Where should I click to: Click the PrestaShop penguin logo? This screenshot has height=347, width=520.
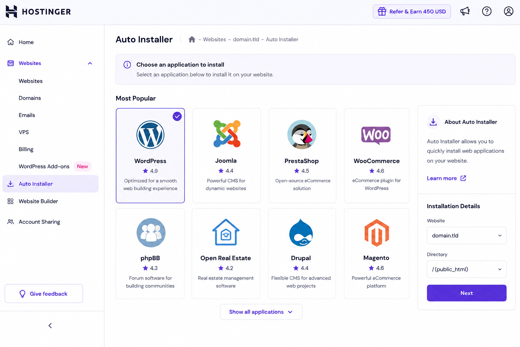click(302, 135)
